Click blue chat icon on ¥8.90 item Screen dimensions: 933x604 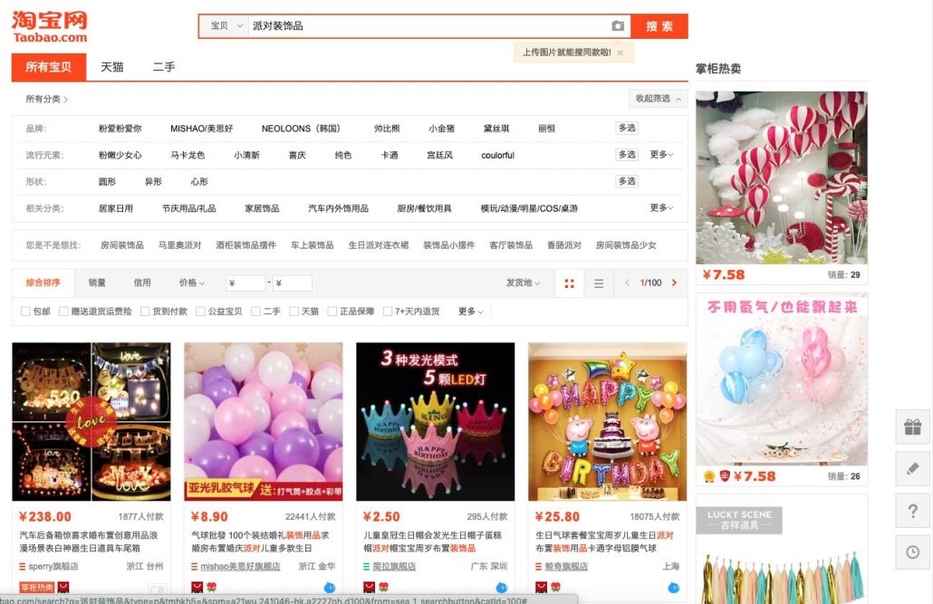point(329,588)
